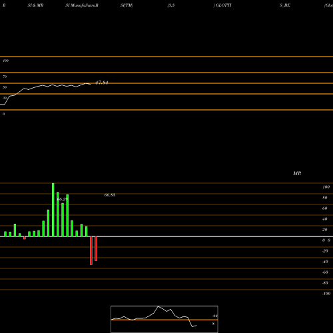Click the -80 label on MR axis
The image size is (333, 333).
pos(325,283)
